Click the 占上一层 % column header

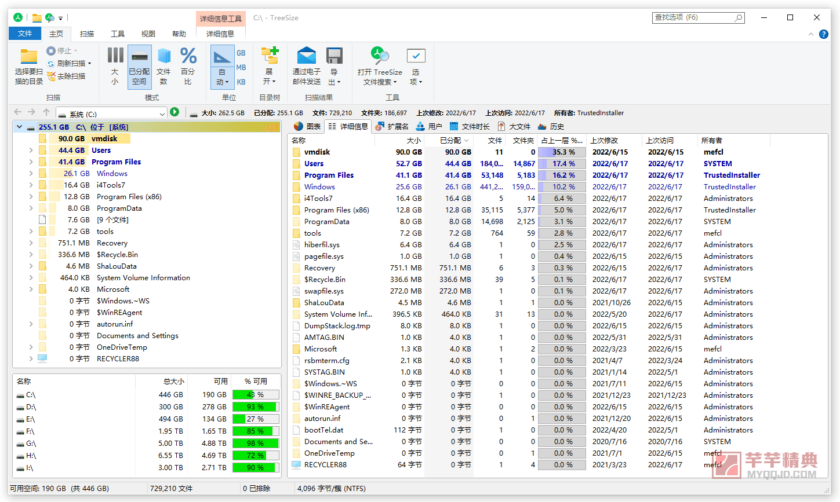(562, 140)
